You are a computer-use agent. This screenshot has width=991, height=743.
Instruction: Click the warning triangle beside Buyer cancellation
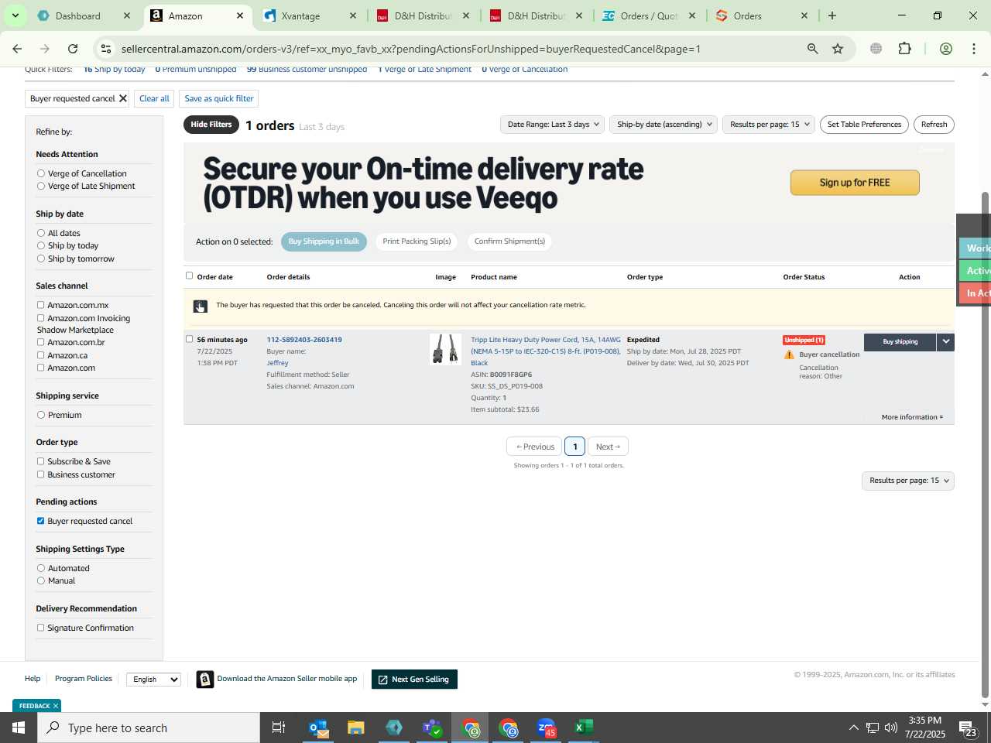[789, 354]
